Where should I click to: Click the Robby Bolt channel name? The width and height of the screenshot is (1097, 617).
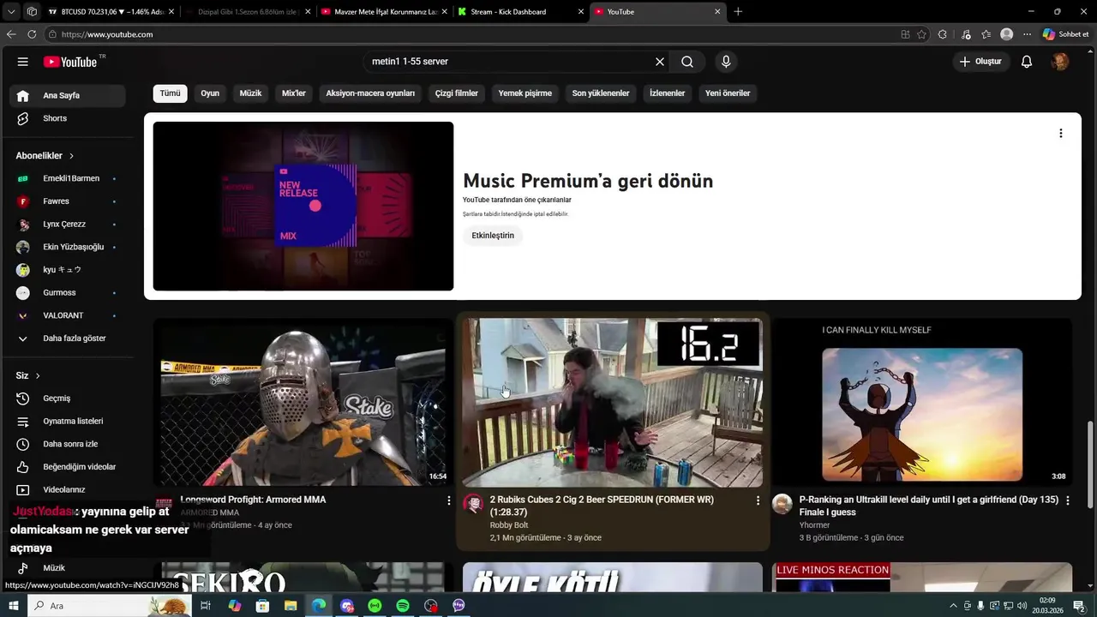(x=509, y=525)
